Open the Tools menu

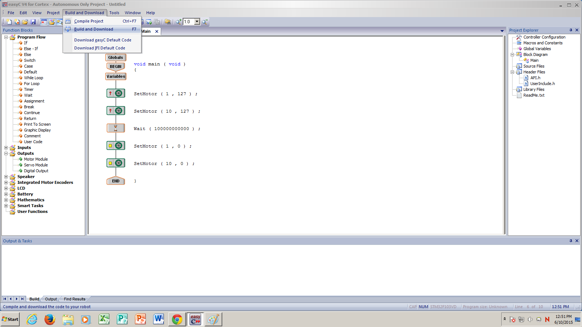[x=114, y=13]
